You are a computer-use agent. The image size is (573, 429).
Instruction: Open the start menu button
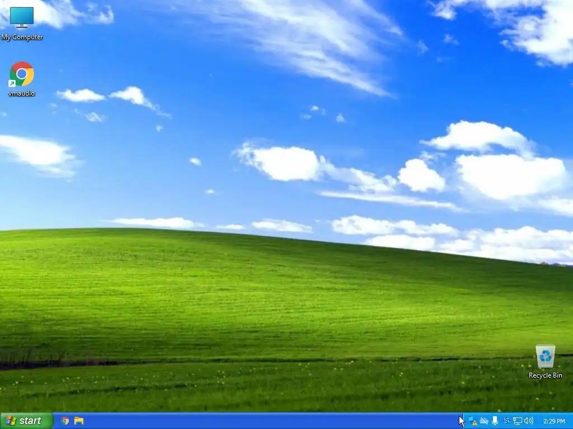pyautogui.click(x=26, y=421)
